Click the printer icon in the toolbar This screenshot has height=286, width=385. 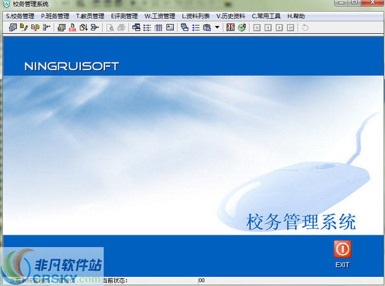121,27
